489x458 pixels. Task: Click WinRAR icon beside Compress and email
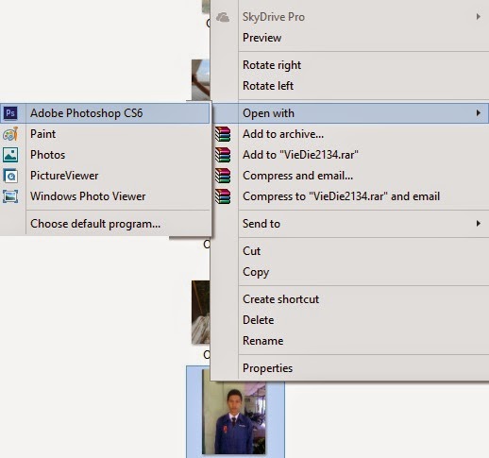click(223, 176)
